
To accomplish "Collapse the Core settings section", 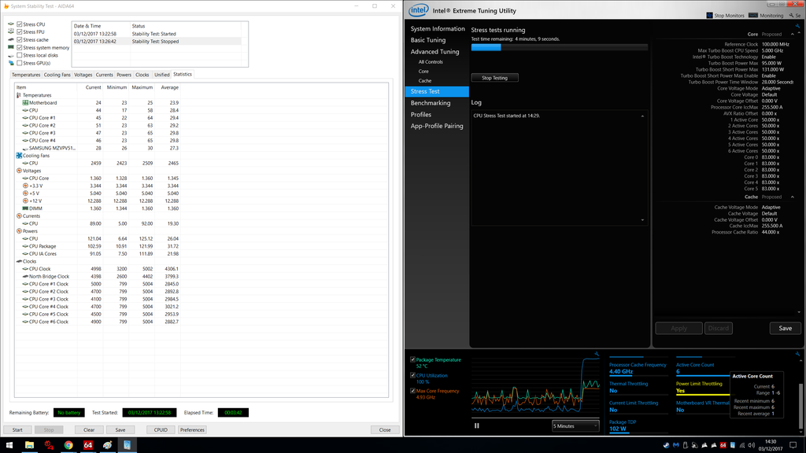I will [x=792, y=35].
